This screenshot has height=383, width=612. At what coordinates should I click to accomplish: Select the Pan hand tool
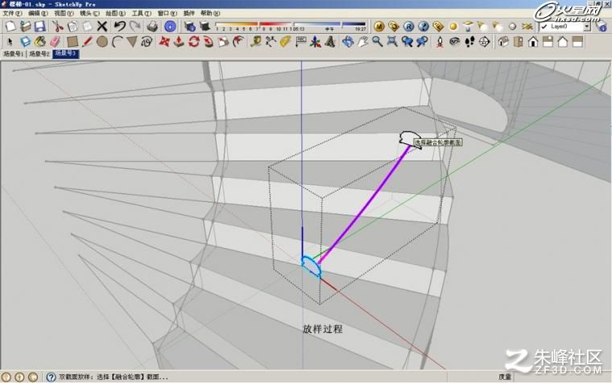tap(362, 41)
